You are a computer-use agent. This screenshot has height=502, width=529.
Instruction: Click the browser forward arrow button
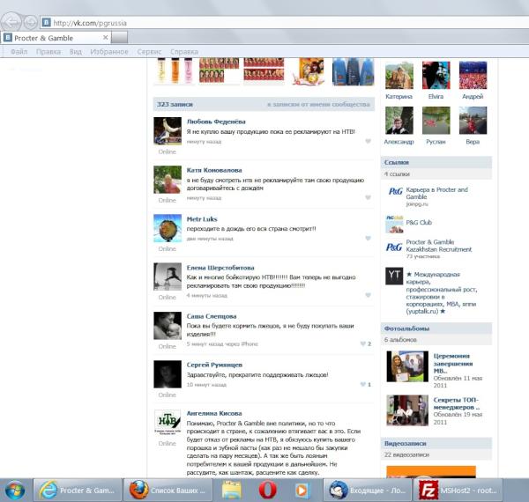click(30, 23)
